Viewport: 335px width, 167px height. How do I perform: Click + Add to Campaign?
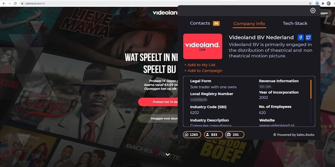point(203,70)
